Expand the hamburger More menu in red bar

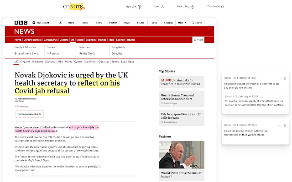coord(198,40)
